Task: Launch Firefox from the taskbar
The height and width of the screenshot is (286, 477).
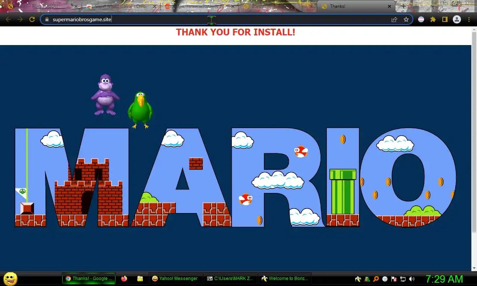Action: point(124,279)
